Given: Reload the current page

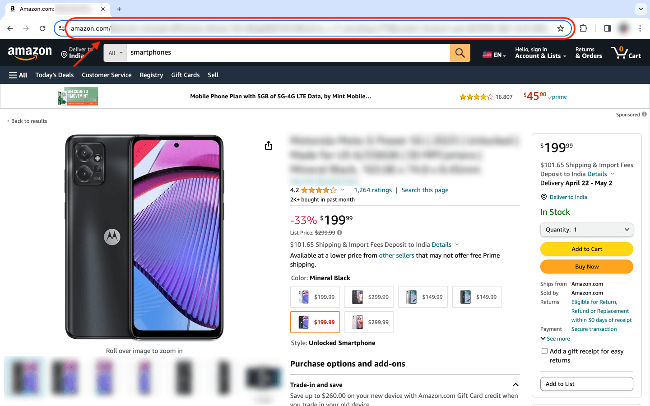Looking at the screenshot, I should [42, 28].
